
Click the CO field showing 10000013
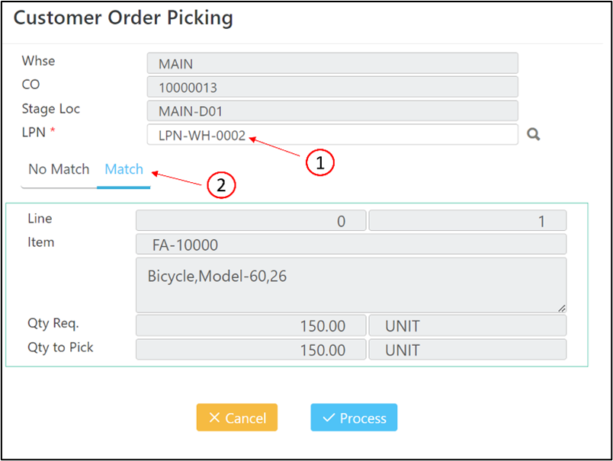coord(332,87)
